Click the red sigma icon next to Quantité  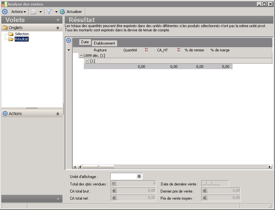pos(146,50)
